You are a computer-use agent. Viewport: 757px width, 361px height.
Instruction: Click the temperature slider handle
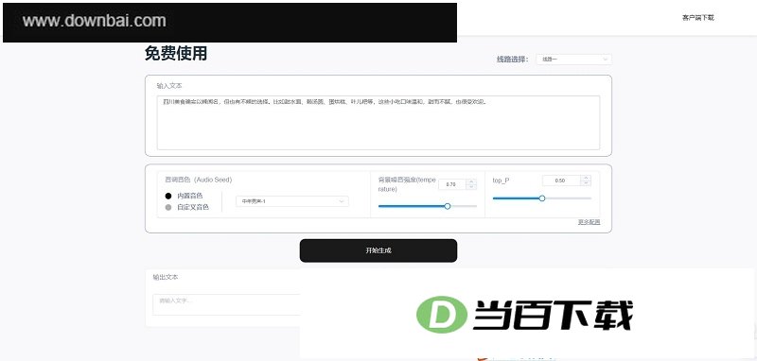pyautogui.click(x=447, y=206)
